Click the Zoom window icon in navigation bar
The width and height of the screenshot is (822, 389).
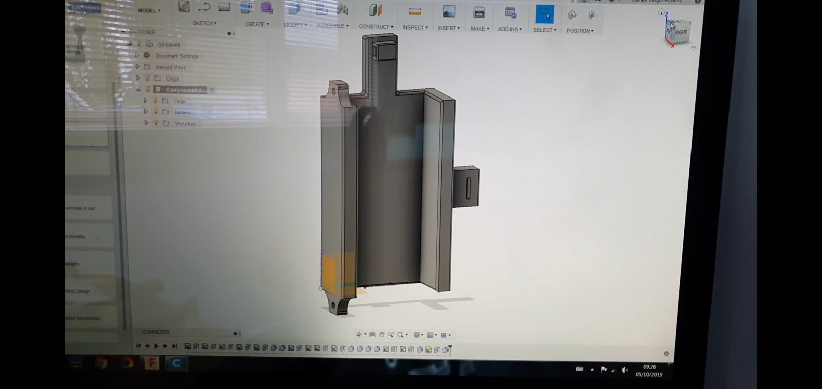391,335
